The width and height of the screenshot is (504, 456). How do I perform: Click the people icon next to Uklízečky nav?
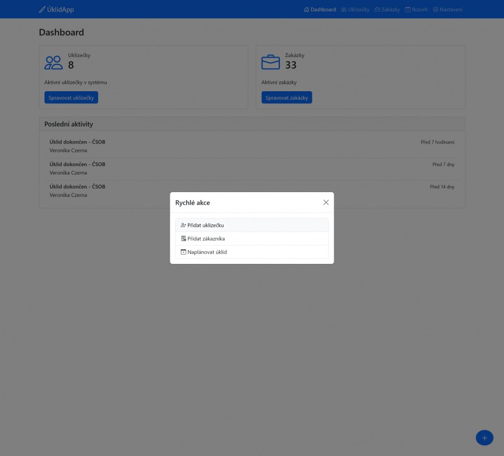[x=344, y=10]
